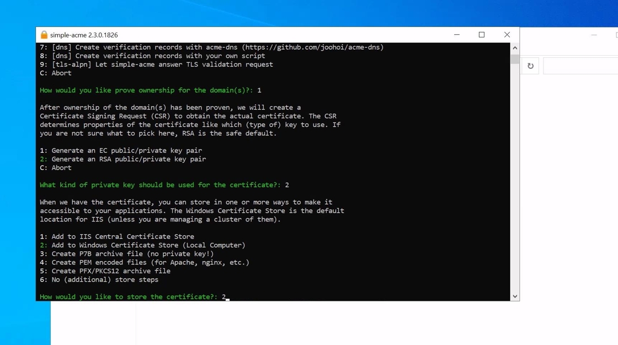Viewport: 618px width, 345px height.
Task: Click '1: Generate an EC public/private key pair'
Action: [121, 150]
